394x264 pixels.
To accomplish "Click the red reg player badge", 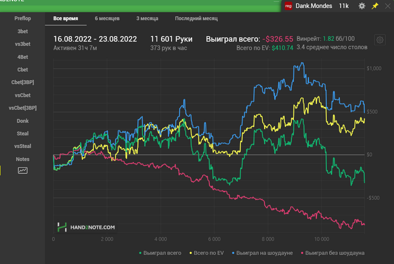I will click(288, 6).
